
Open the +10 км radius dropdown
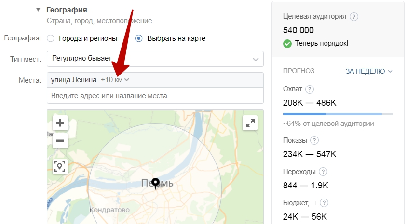click(115, 80)
